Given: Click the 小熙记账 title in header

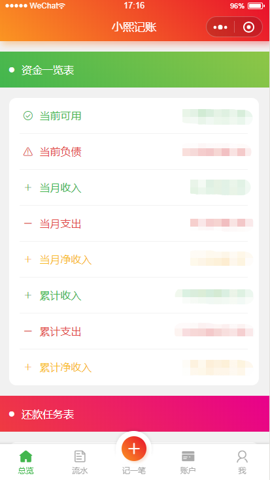Looking at the screenshot, I should pos(134,27).
